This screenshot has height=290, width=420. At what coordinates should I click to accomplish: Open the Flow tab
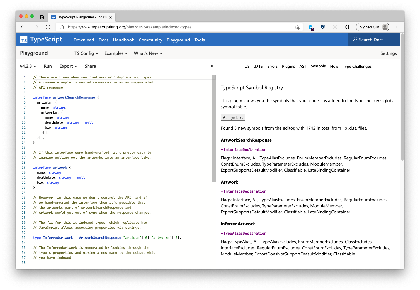[334, 66]
